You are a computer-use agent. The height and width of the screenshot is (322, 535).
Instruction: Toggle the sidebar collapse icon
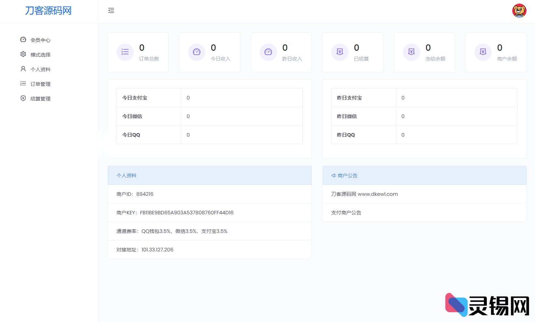coord(111,10)
